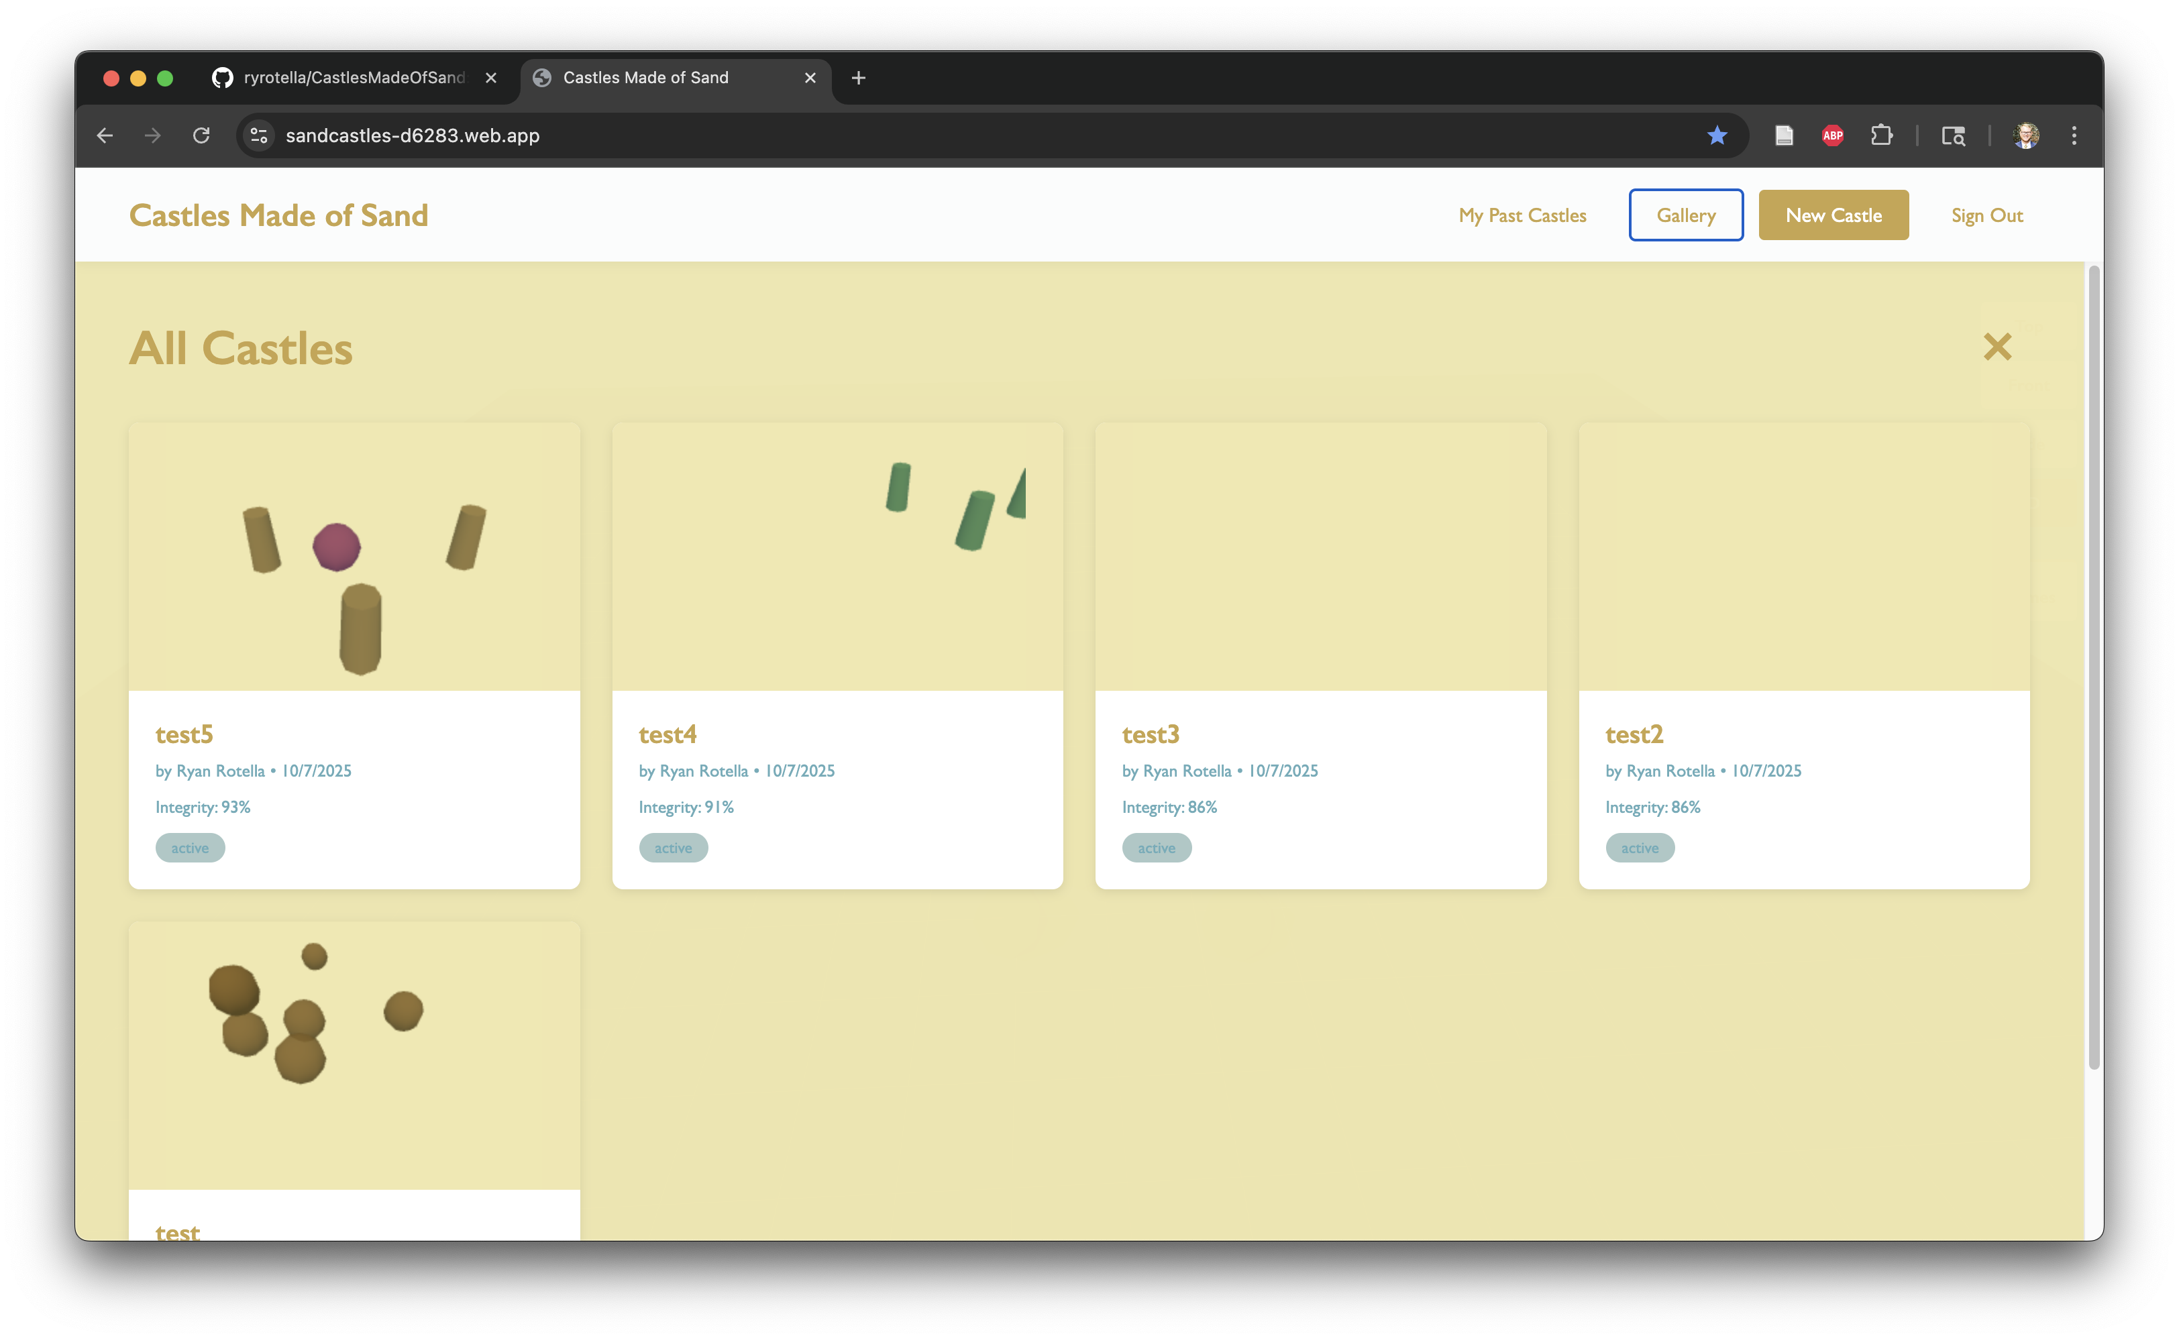Open the test5 castle thumbnail
Viewport: 2179px width, 1340px height.
tap(354, 557)
